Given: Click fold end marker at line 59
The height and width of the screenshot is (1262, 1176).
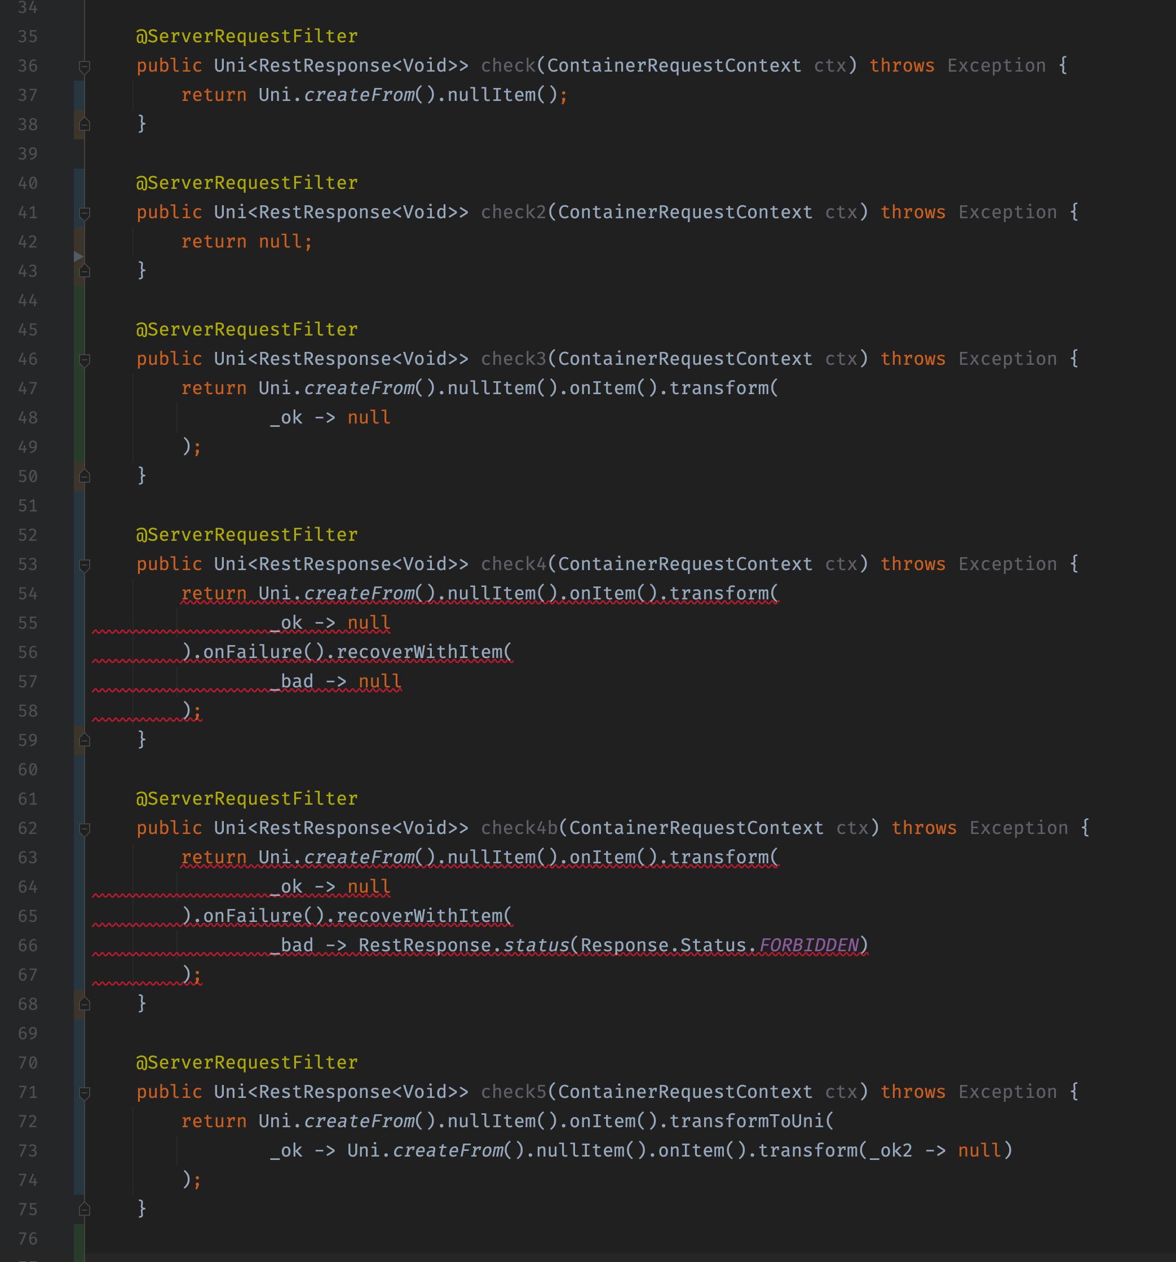Looking at the screenshot, I should pos(85,740).
